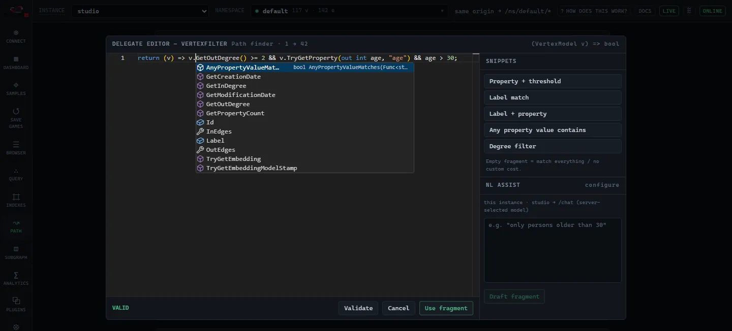Open the Analytics sidebar page

(x=16, y=279)
